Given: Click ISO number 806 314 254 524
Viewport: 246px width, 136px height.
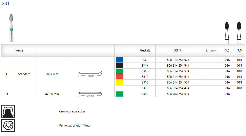Looking at the screenshot, I should (x=178, y=60).
